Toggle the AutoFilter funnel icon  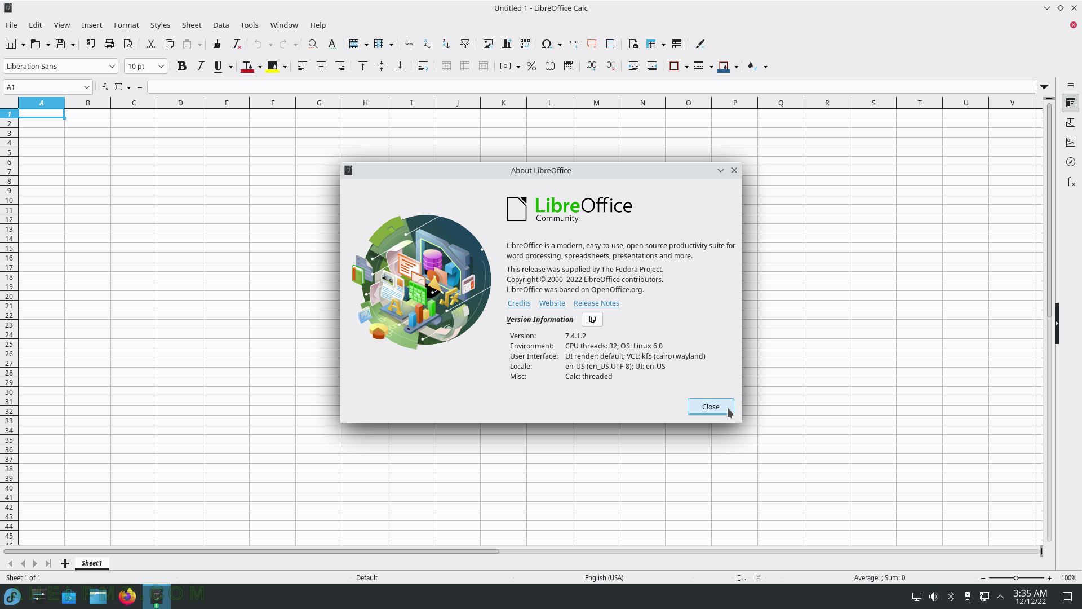[465, 44]
